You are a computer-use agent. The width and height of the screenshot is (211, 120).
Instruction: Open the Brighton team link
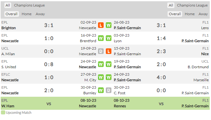pyautogui.click(x=9, y=28)
